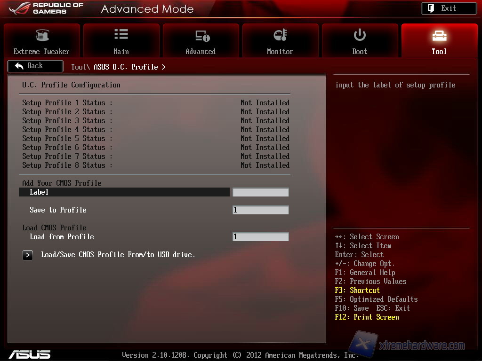Select the Save to Profile number field

(260, 210)
